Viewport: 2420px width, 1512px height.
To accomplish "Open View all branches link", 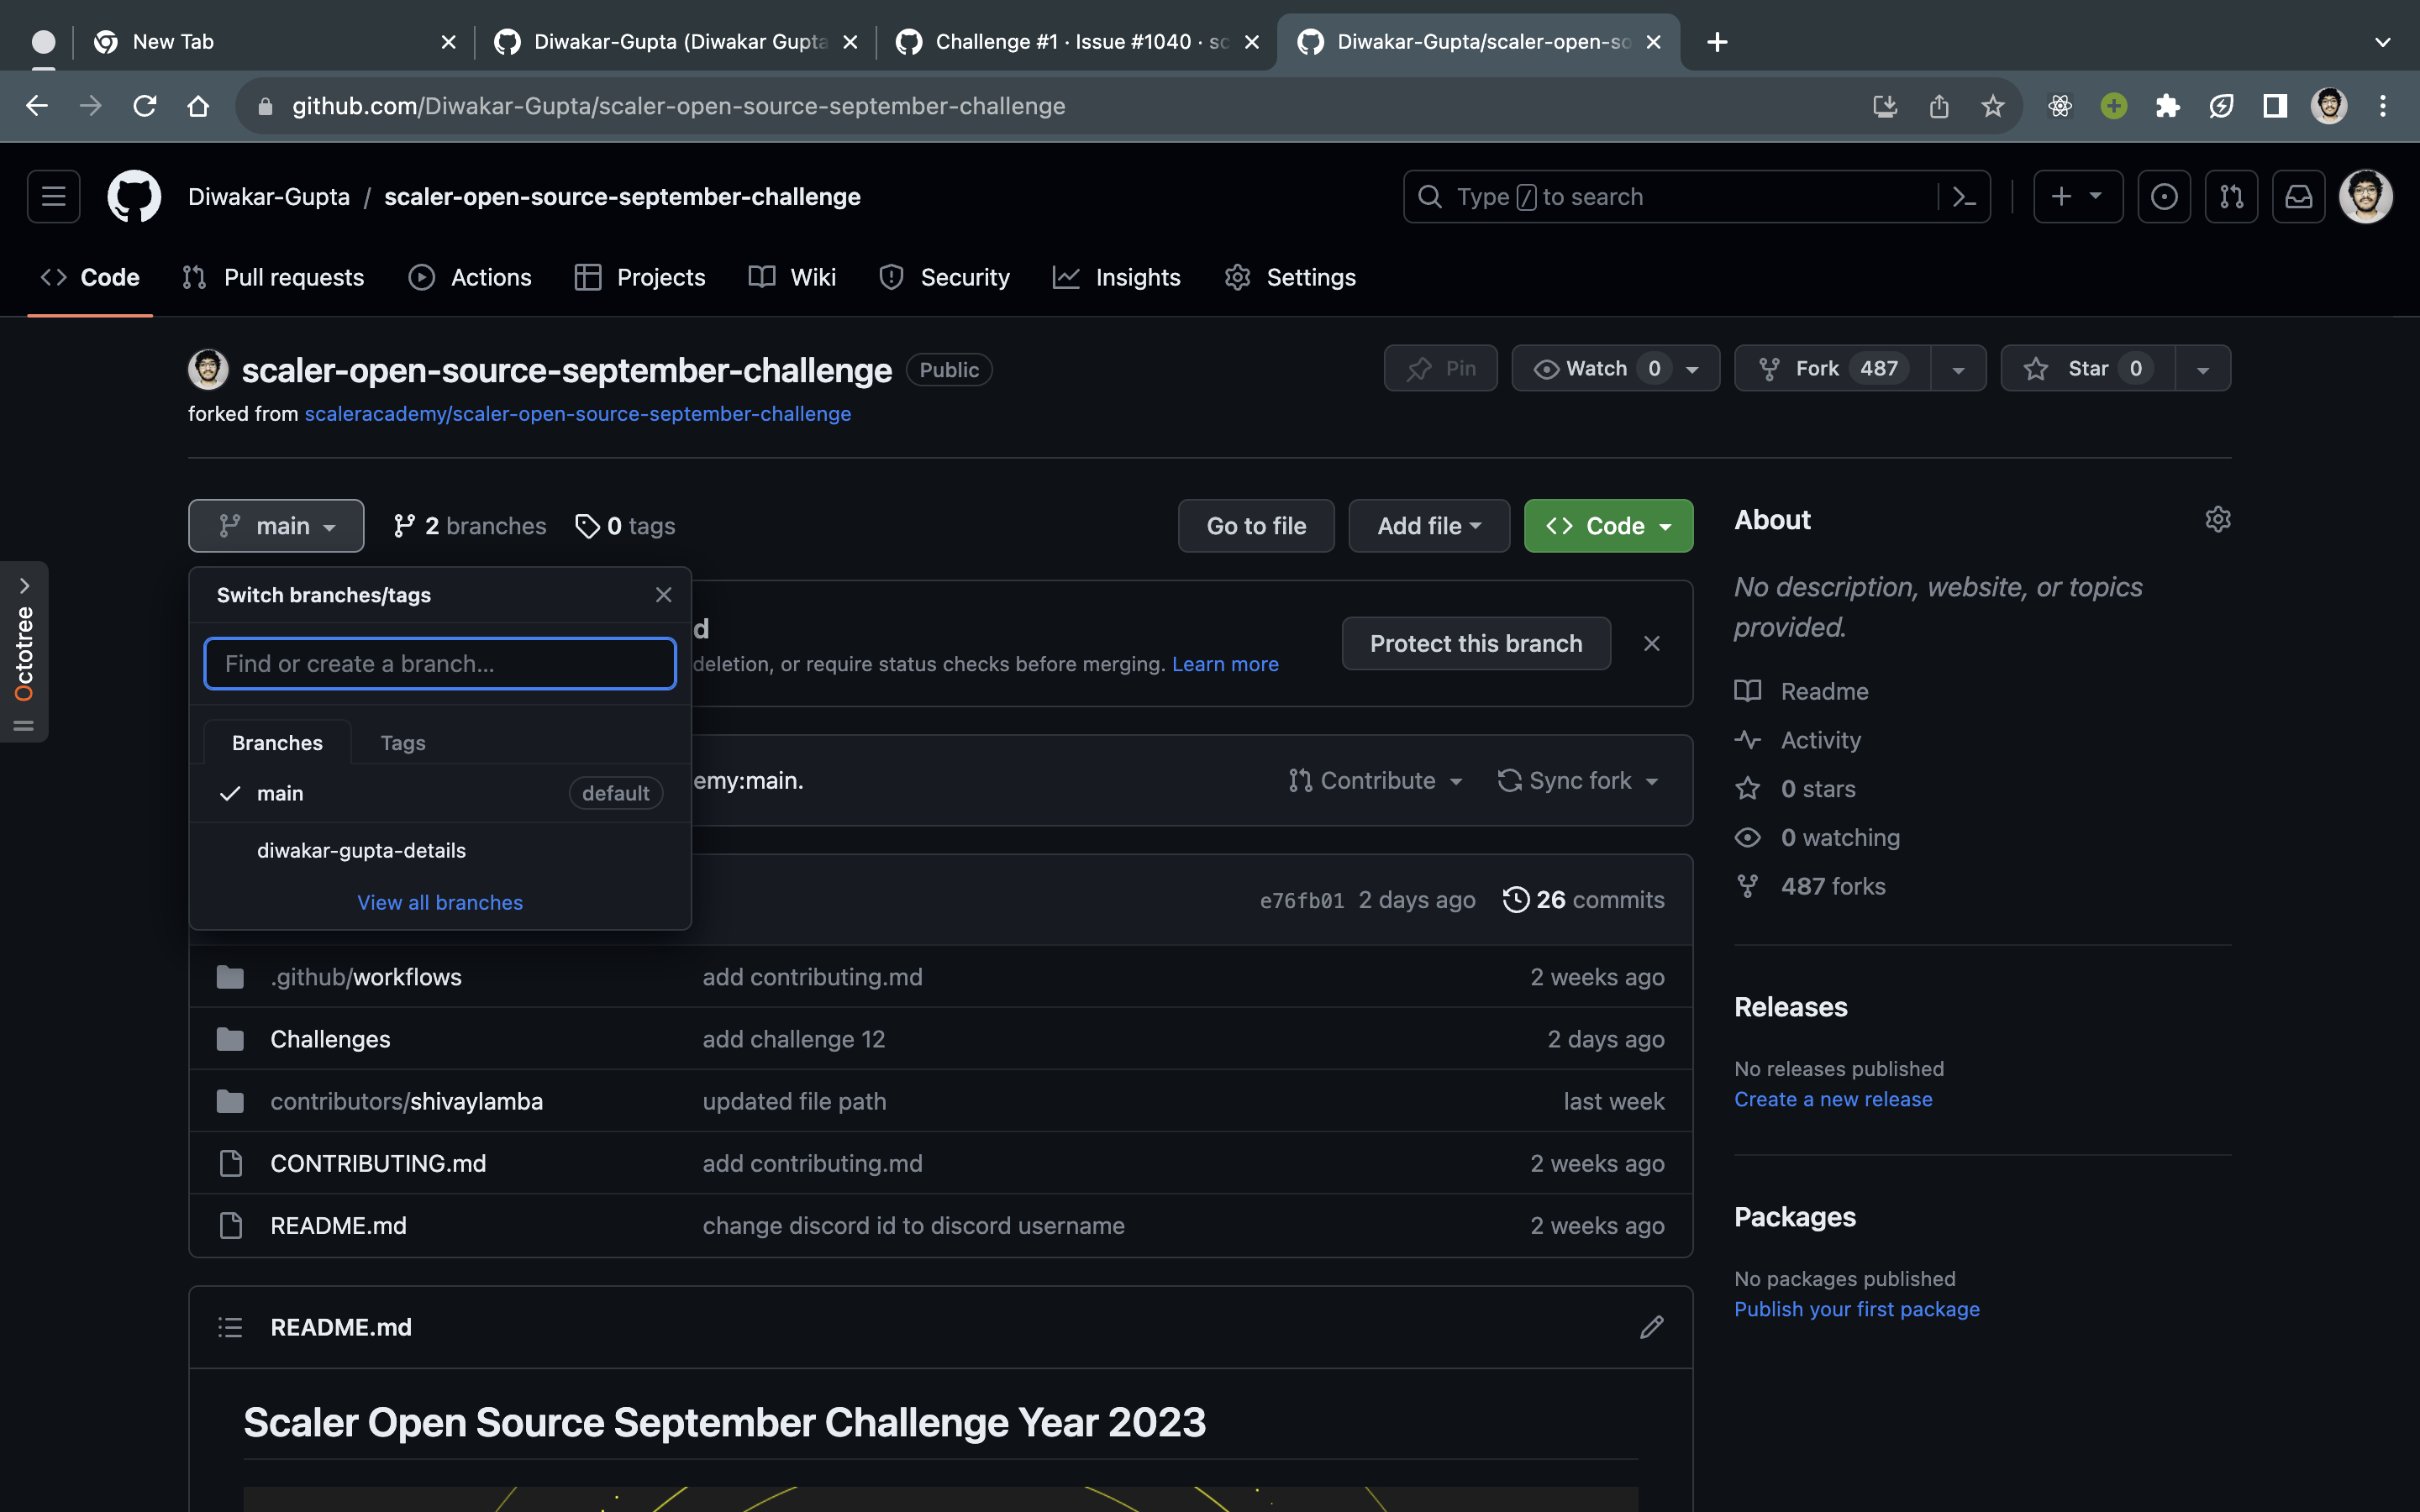I will point(439,901).
